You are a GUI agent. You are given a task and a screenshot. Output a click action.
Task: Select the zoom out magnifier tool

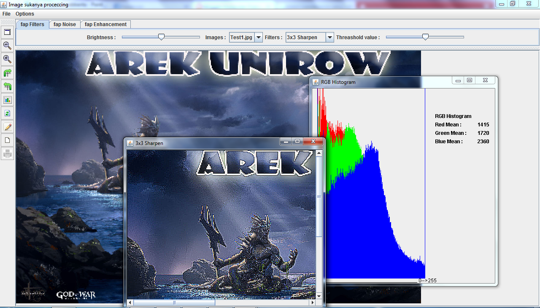pos(7,46)
